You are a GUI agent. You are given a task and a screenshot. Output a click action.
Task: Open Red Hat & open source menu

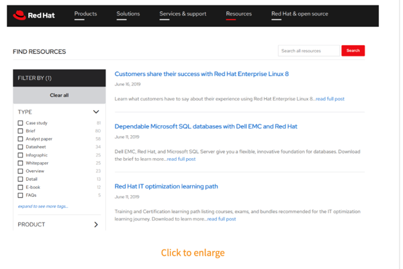coord(300,14)
